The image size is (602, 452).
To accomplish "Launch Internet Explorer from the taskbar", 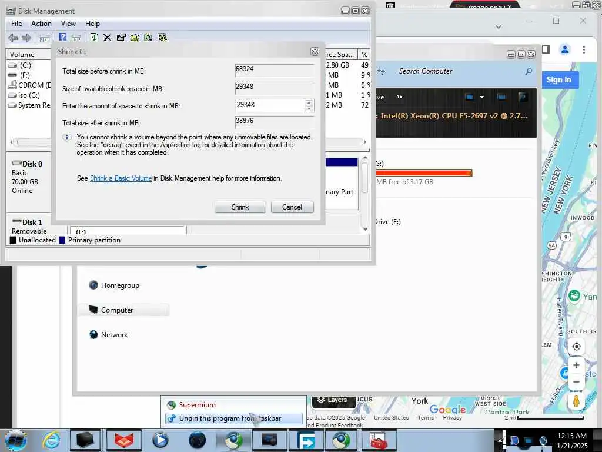I will [x=52, y=440].
